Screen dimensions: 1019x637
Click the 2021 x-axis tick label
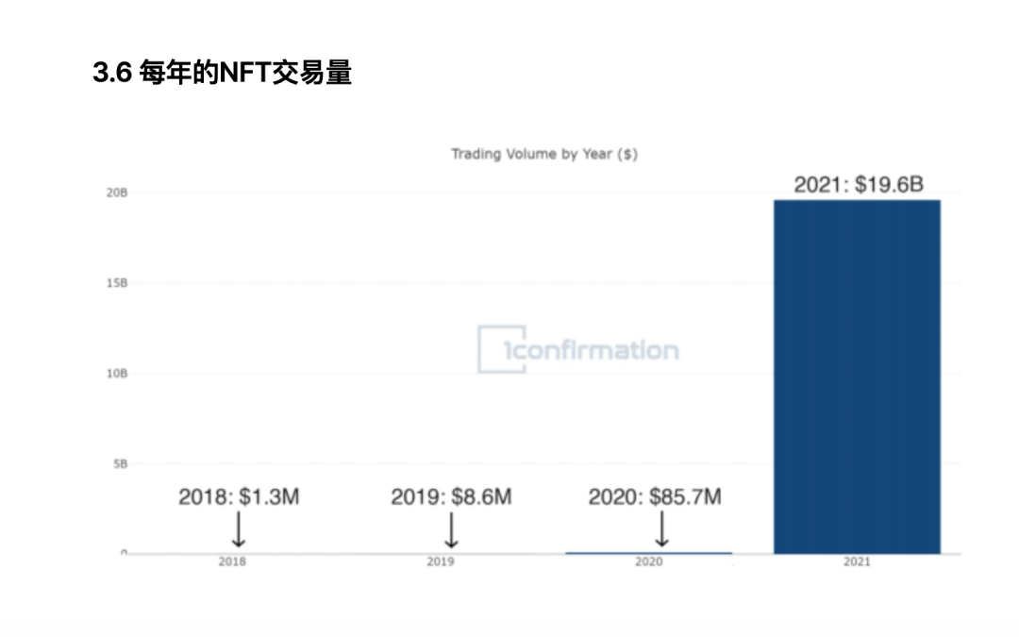click(x=857, y=562)
